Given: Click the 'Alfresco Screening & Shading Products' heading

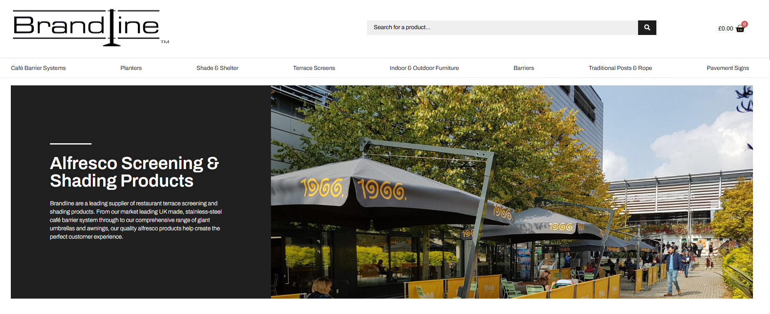Looking at the screenshot, I should 134,172.
